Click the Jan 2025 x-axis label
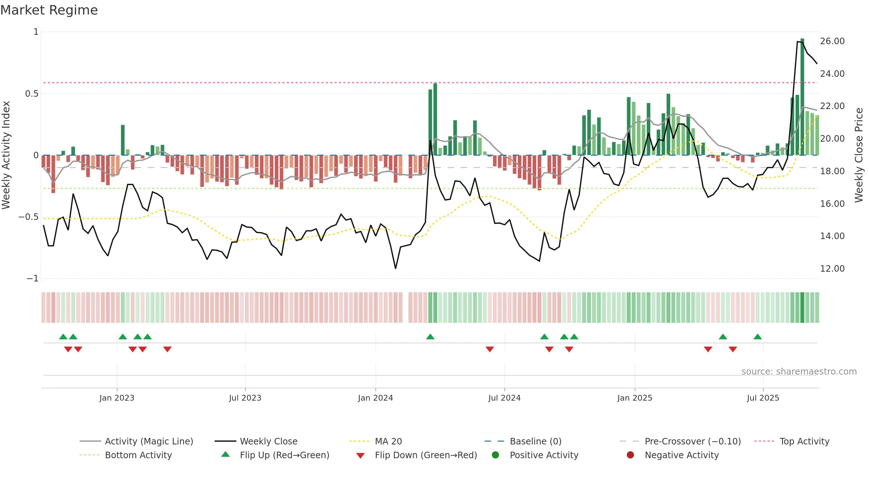Image resolution: width=869 pixels, height=489 pixels. coord(635,398)
